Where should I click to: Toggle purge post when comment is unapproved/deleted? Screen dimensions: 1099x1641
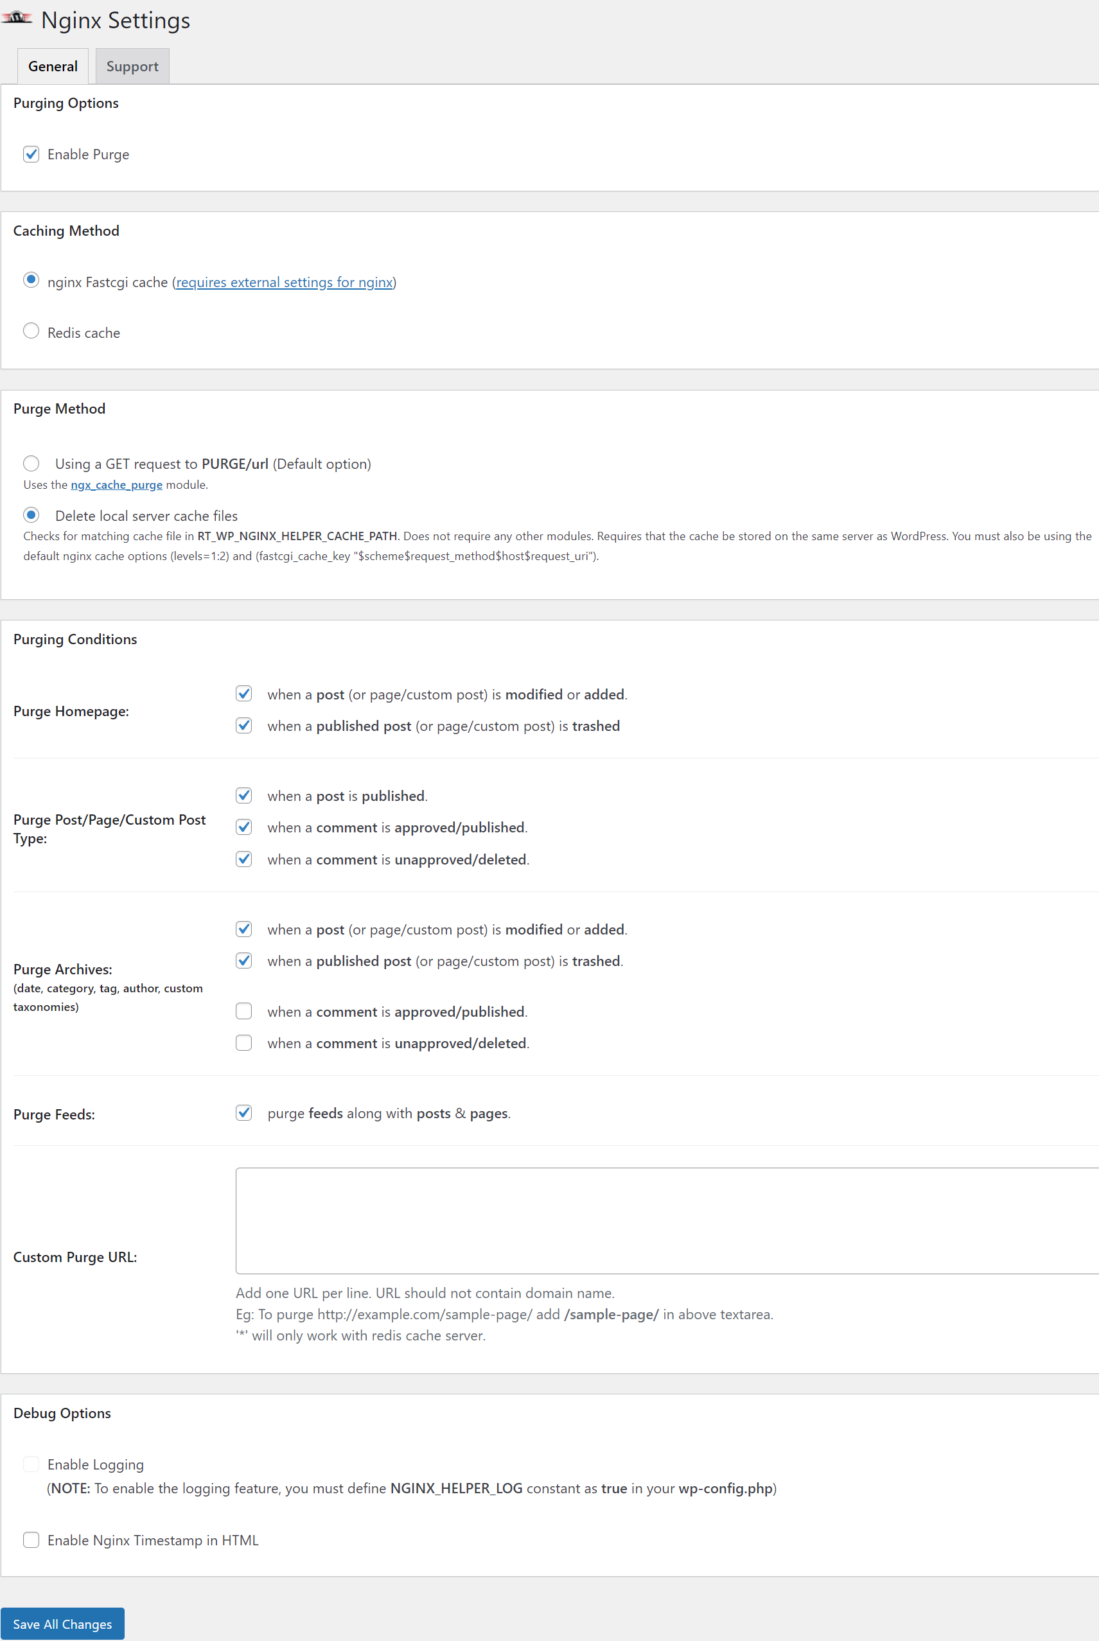pyautogui.click(x=244, y=859)
